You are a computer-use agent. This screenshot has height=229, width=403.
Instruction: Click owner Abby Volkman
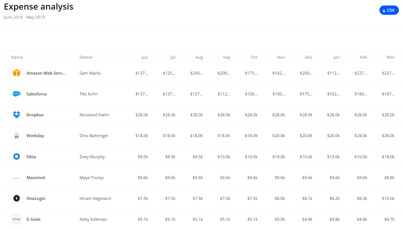[x=93, y=219]
